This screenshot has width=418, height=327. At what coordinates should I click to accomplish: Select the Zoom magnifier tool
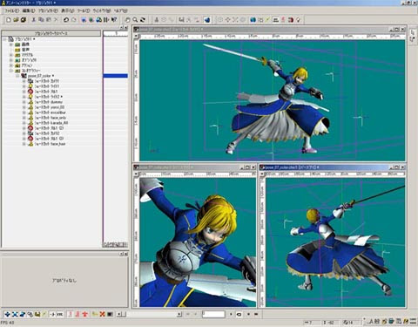[x=135, y=20]
